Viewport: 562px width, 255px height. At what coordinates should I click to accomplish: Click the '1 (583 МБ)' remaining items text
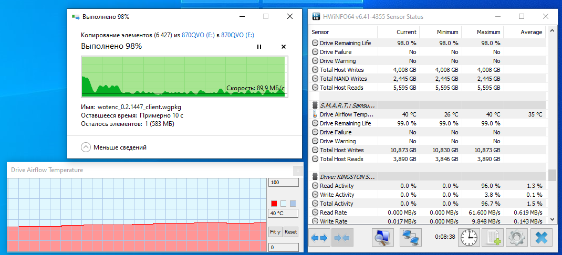tap(159, 124)
